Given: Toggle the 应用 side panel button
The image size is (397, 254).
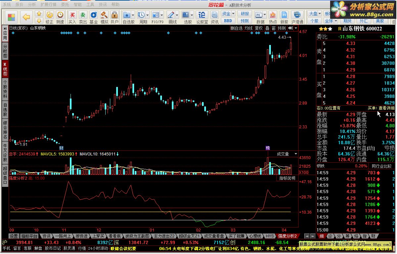Looking at the screenshot, I should coord(5,33).
